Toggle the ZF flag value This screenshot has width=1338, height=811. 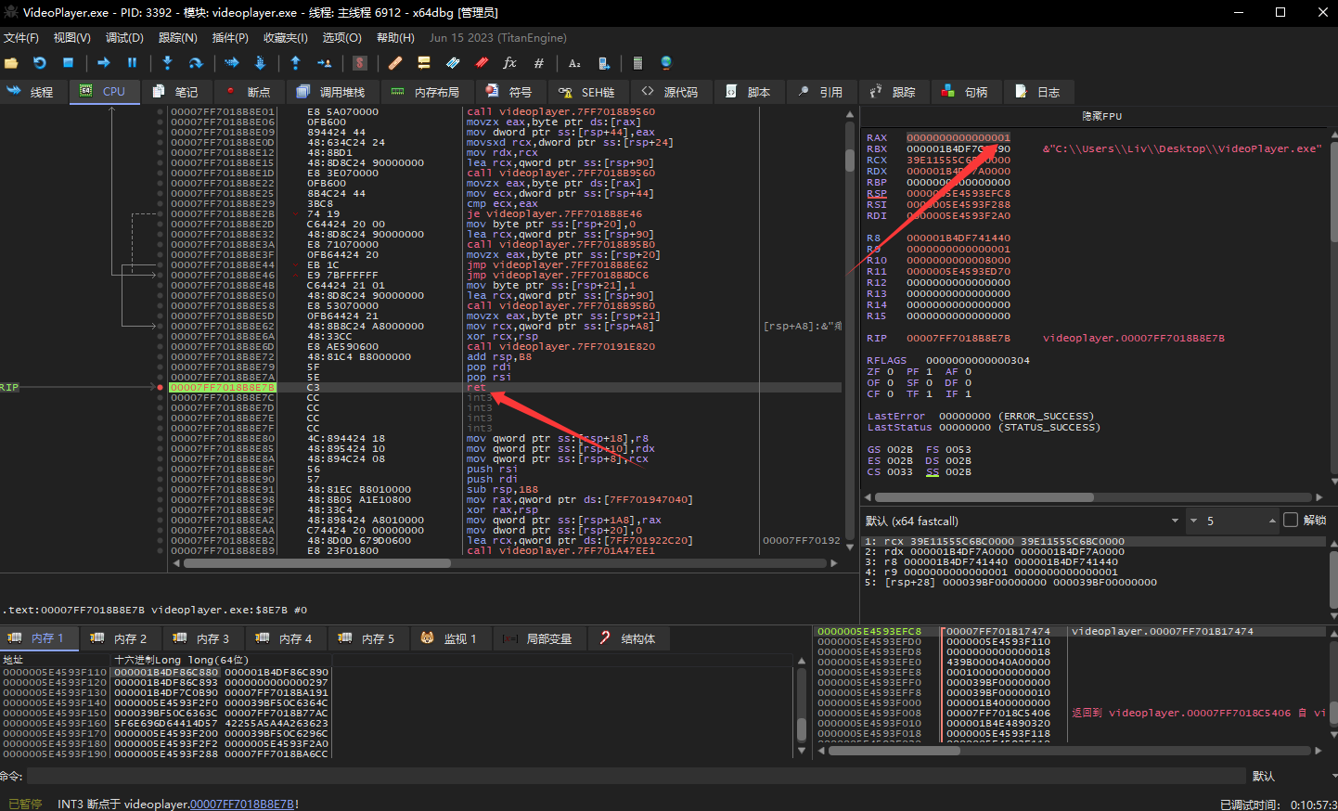point(890,372)
